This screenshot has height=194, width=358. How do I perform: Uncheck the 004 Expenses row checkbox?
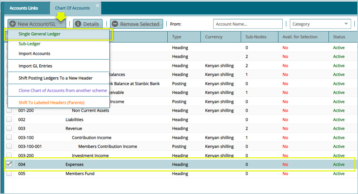coord(9,164)
